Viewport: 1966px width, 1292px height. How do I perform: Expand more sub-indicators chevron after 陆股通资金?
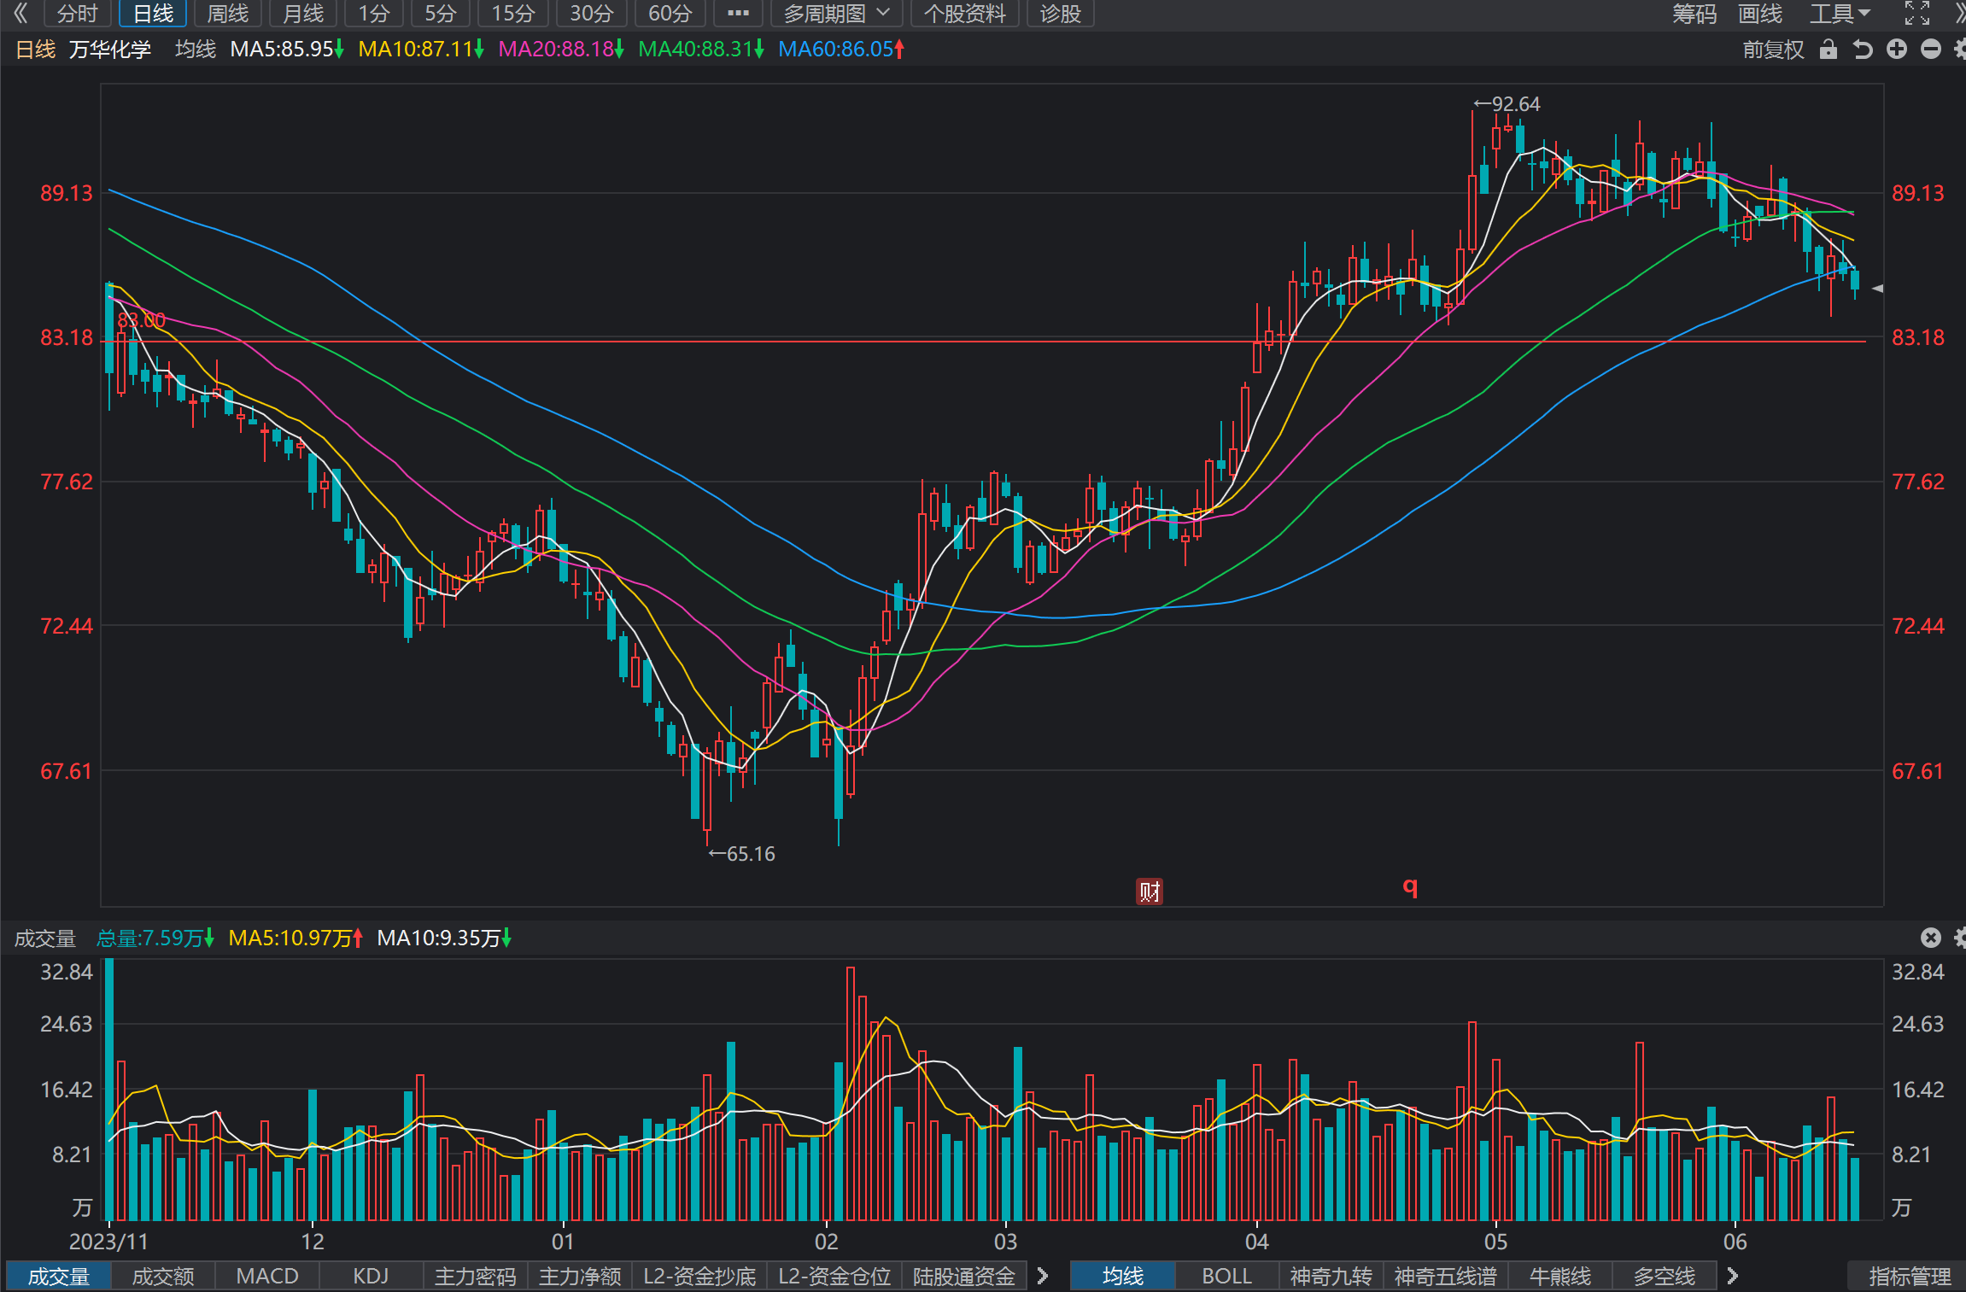[x=1042, y=1277]
